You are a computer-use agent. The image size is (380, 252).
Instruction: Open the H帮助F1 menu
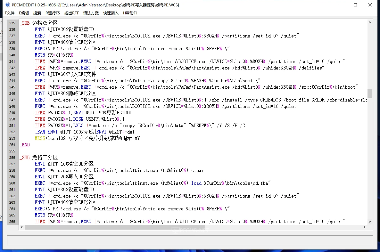pyautogui.click(x=130, y=13)
